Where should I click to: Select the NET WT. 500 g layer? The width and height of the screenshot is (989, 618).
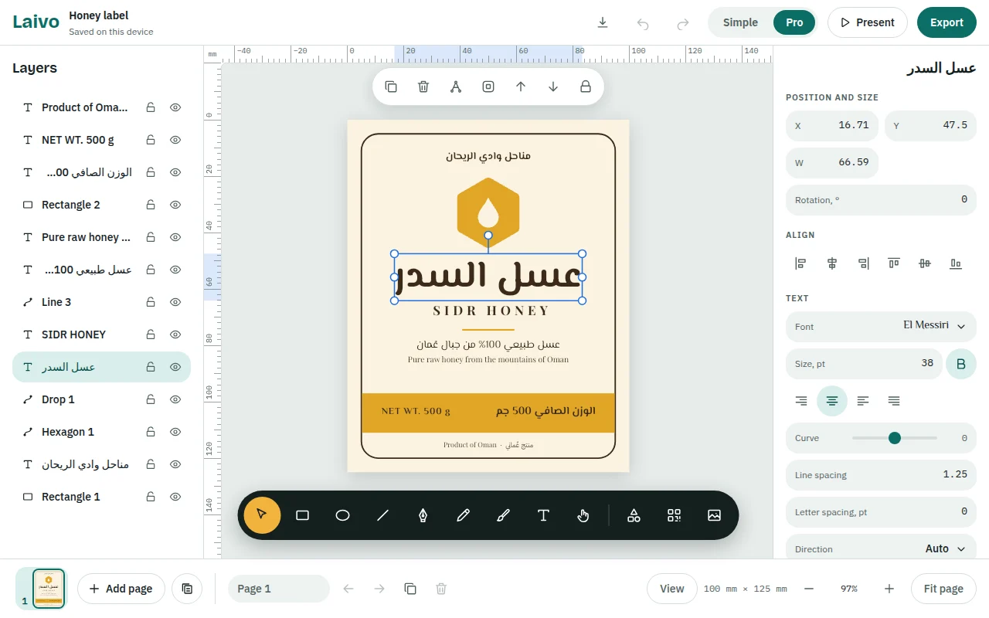101,140
